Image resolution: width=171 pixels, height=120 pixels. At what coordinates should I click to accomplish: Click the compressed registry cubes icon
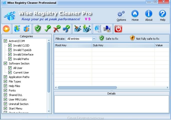click(98, 29)
